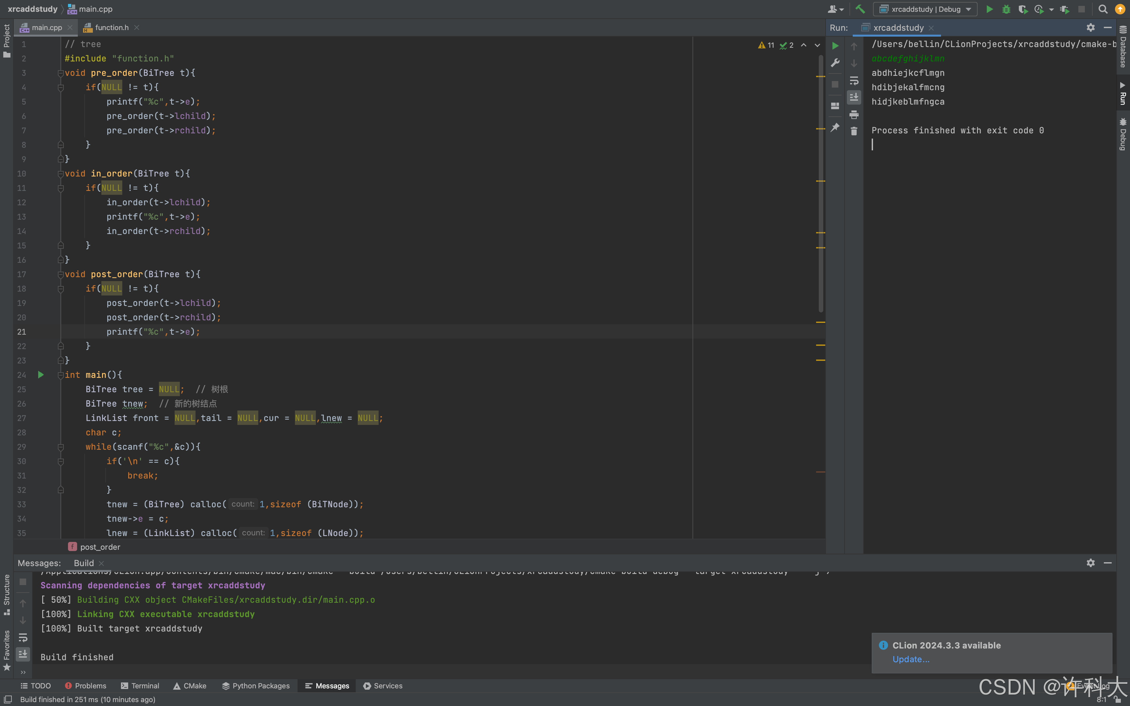Click the Update... link in the CLion notification
1130x706 pixels.
(x=911, y=659)
